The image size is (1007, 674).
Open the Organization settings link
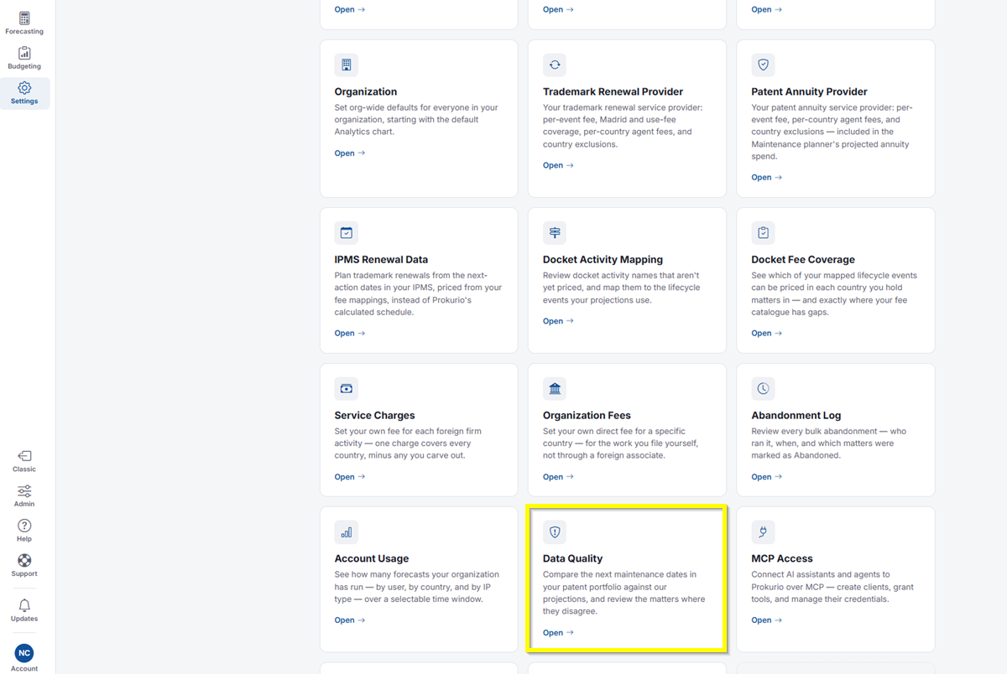pos(350,153)
